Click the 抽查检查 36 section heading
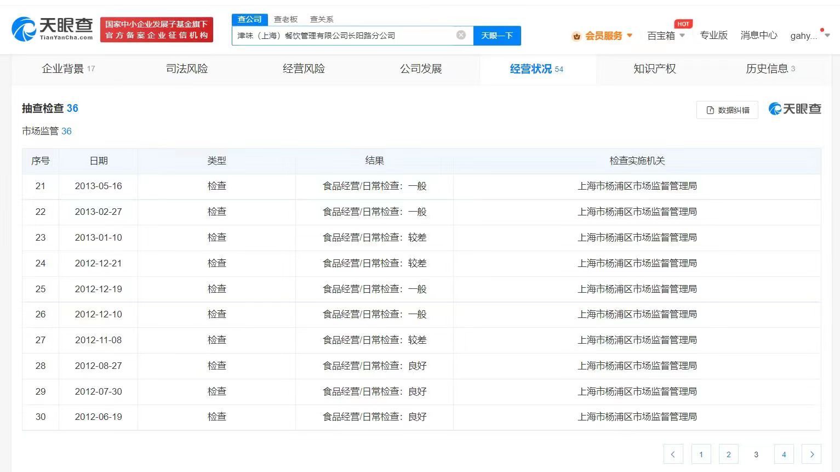Image resolution: width=840 pixels, height=472 pixels. pos(50,108)
